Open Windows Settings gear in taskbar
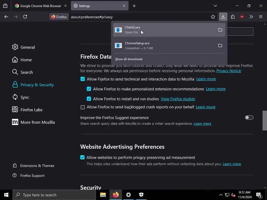Screen dimensions: 267x200 [x=128, y=195]
